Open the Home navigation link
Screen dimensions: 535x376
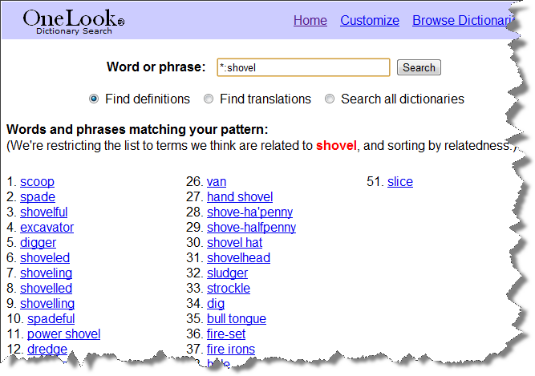[x=310, y=20]
